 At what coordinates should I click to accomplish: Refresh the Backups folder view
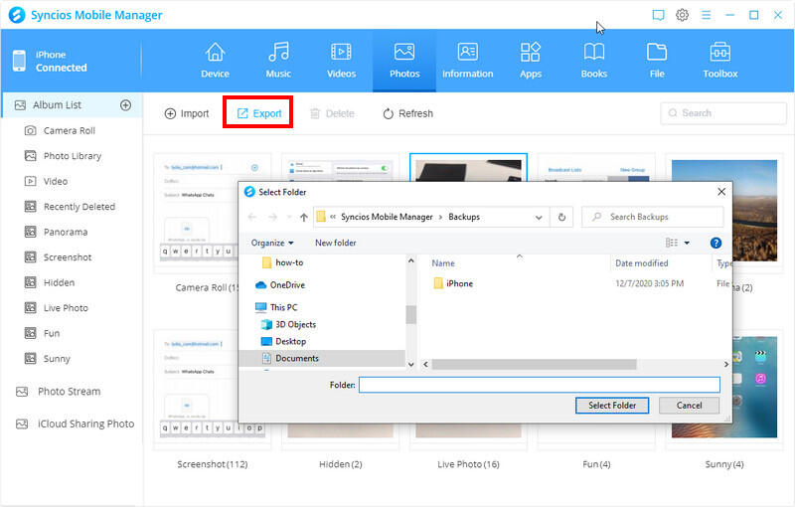coord(561,217)
